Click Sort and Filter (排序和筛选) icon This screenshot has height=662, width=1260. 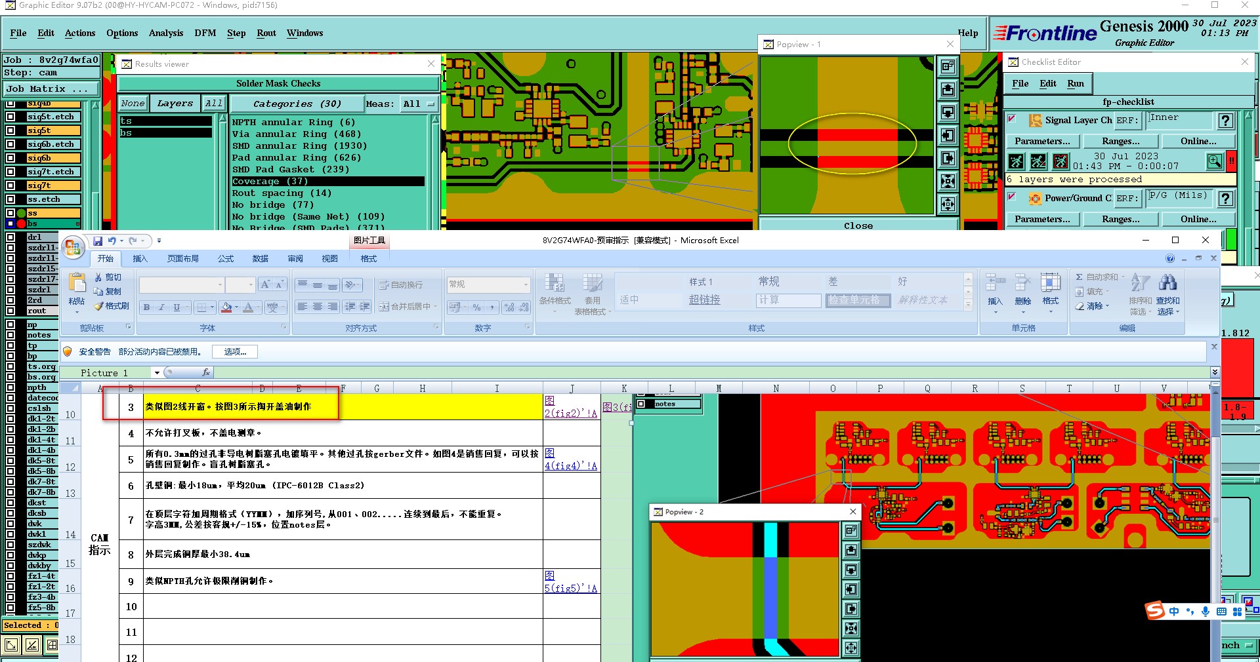[x=1140, y=282]
